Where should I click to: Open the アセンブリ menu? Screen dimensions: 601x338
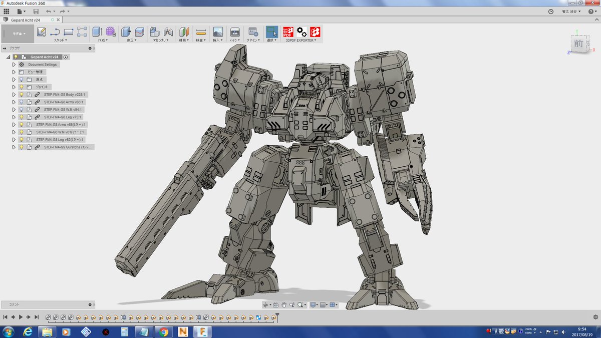162,40
